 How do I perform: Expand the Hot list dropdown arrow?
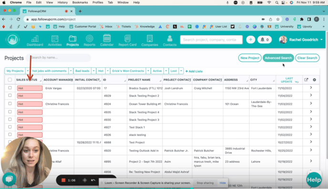coord(108,71)
